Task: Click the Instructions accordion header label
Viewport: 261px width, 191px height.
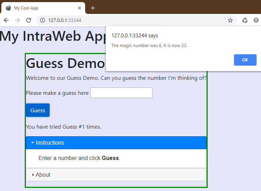Action: [x=50, y=143]
